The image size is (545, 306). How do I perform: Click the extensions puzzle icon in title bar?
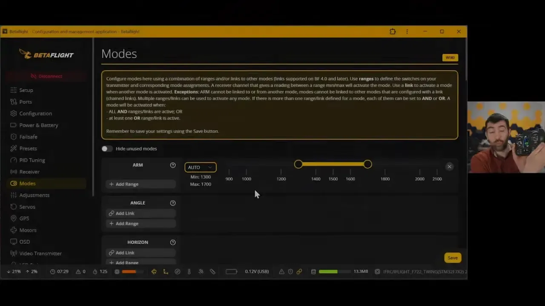[x=393, y=31]
